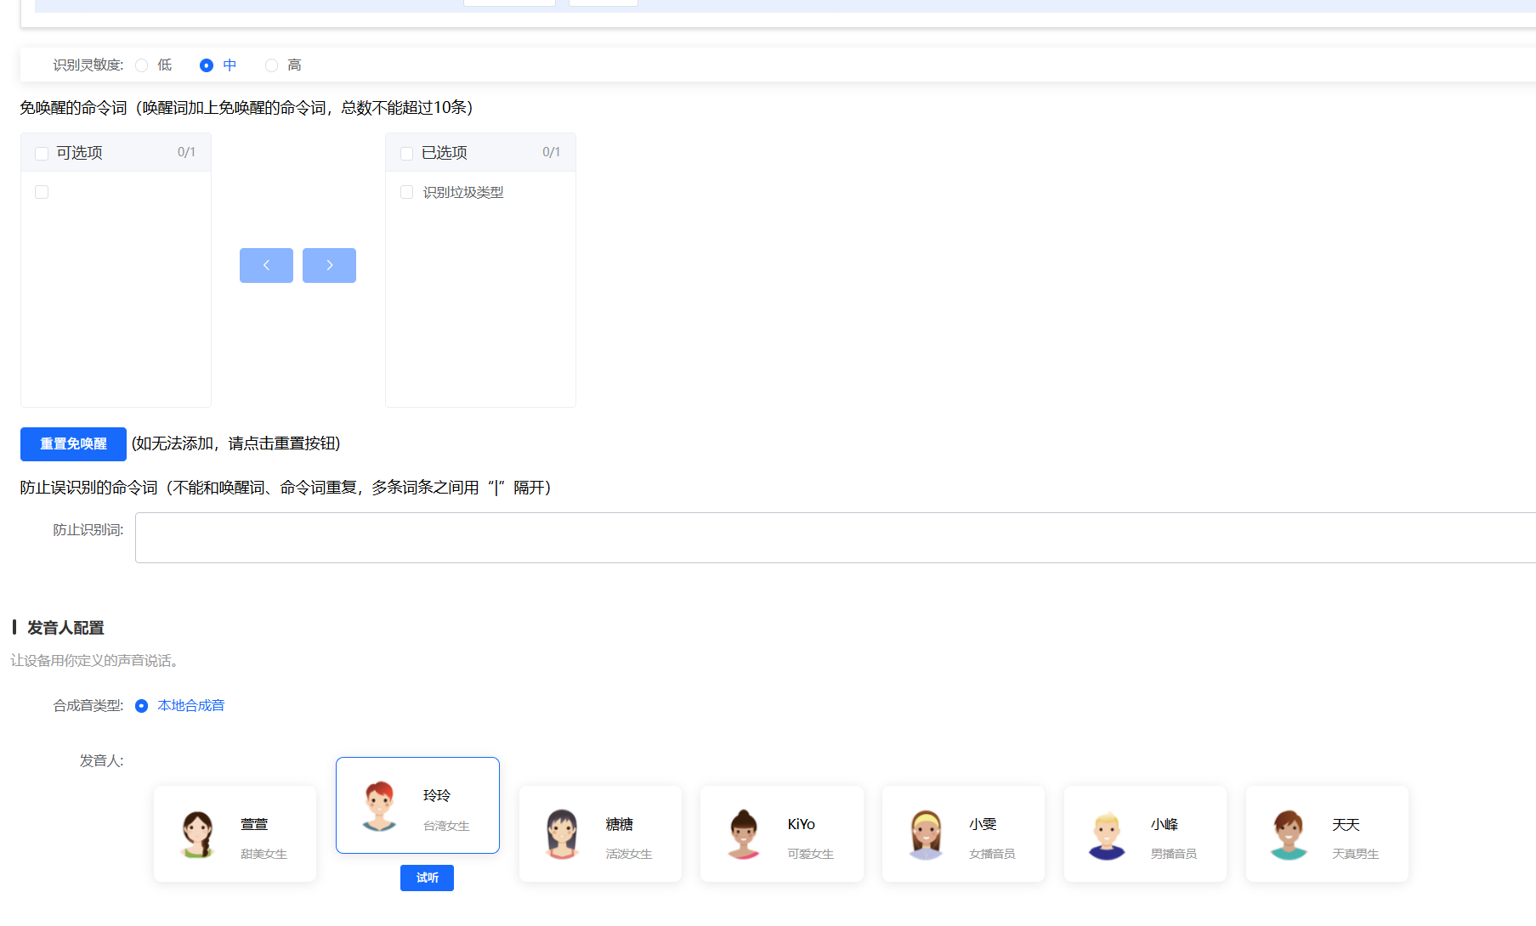Click the 重置免唤醒 button
The height and width of the screenshot is (926, 1536).
point(73,444)
